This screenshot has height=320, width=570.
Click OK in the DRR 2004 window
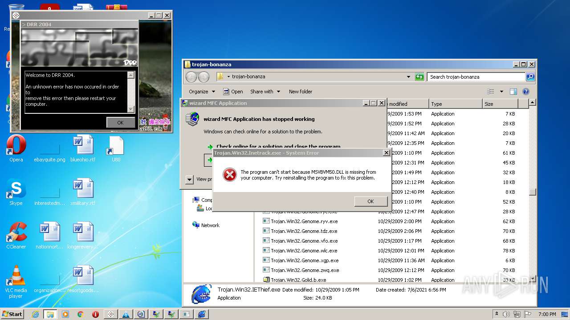(120, 123)
